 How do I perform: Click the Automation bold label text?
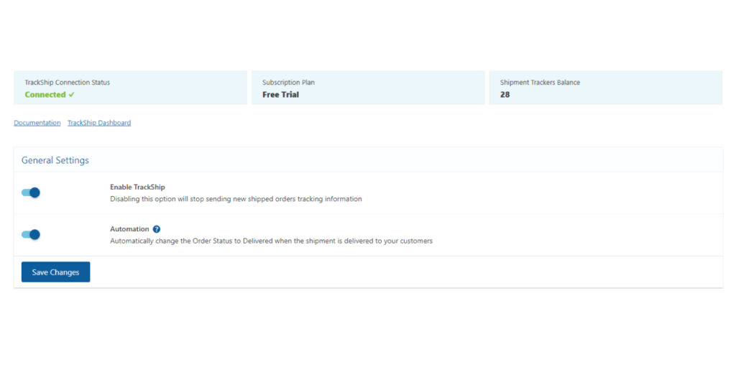[129, 229]
